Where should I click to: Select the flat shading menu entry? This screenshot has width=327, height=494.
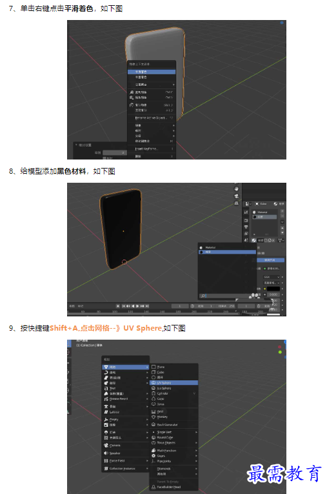pos(152,77)
